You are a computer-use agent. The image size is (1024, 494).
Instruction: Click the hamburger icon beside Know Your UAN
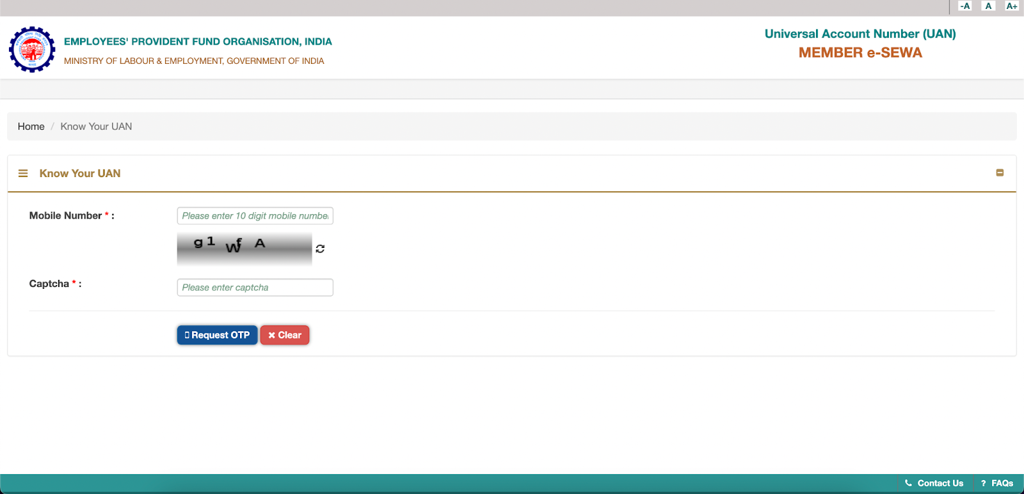(x=23, y=173)
